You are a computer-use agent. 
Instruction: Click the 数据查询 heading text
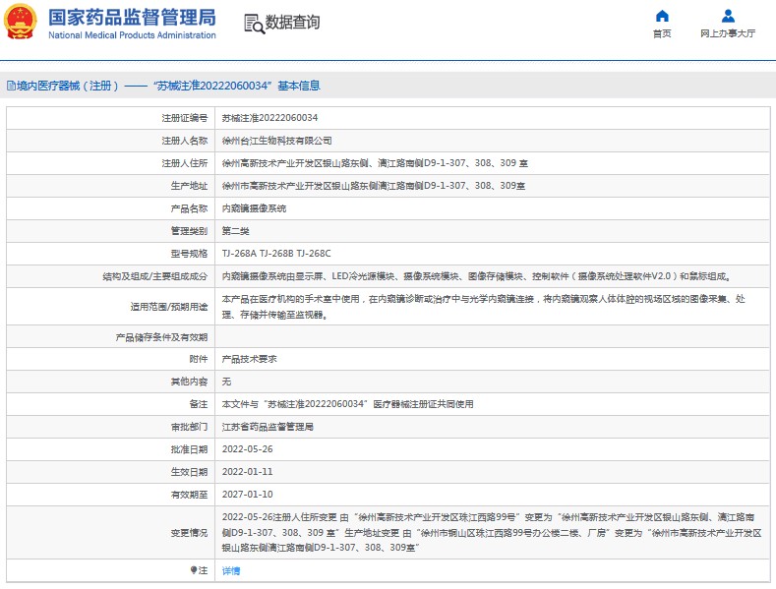tap(292, 23)
